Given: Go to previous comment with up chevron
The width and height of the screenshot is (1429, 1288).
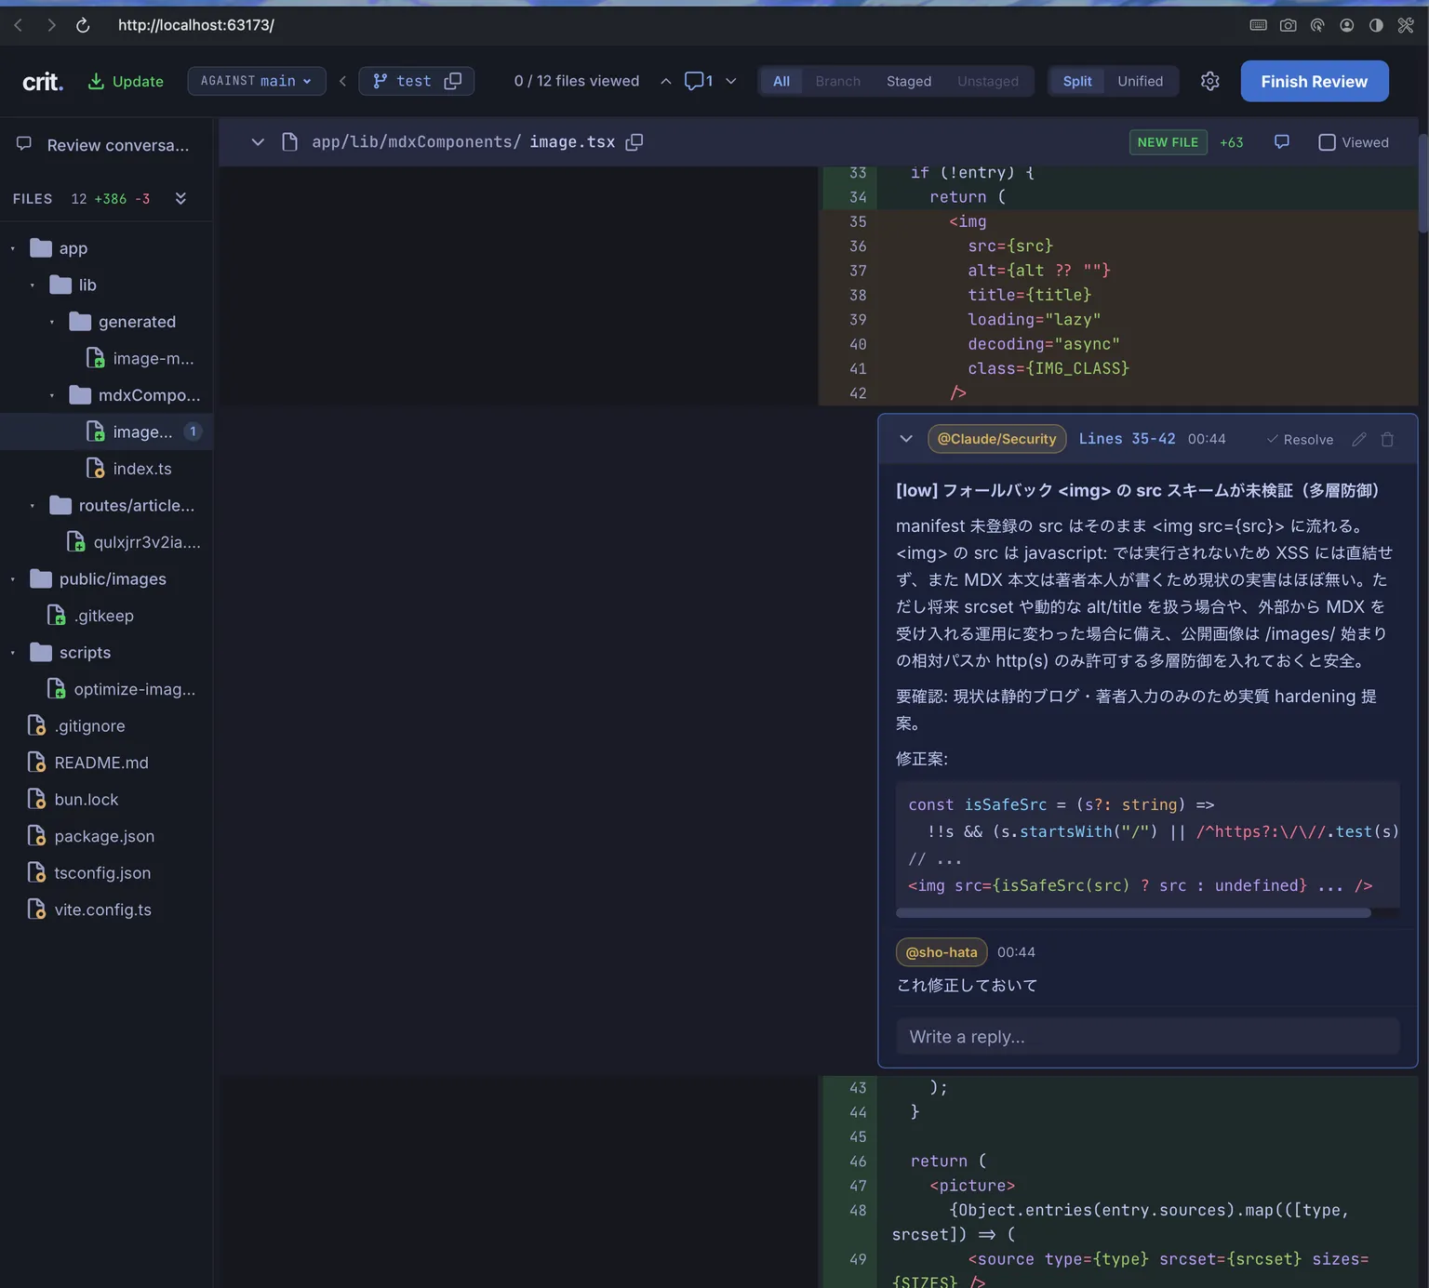Looking at the screenshot, I should pos(665,81).
